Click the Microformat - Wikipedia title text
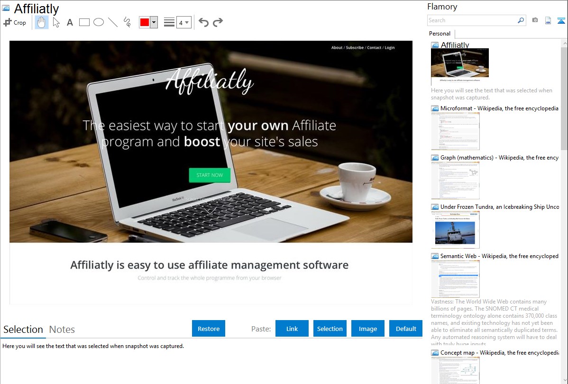 pyautogui.click(x=499, y=108)
